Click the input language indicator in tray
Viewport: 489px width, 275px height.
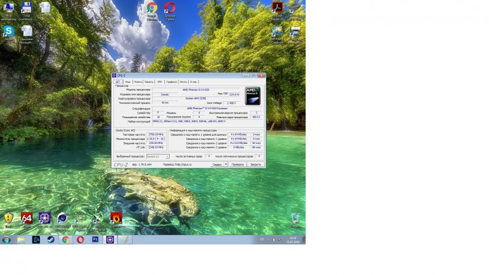point(262,240)
